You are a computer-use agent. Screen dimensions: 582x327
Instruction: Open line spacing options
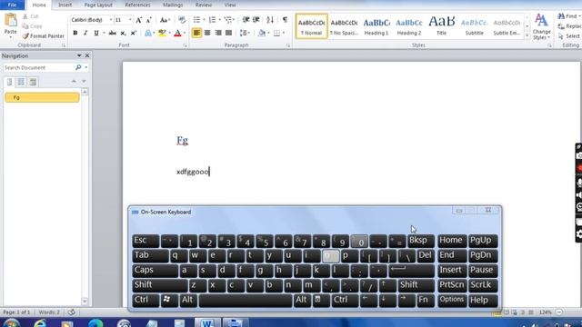[x=244, y=33]
